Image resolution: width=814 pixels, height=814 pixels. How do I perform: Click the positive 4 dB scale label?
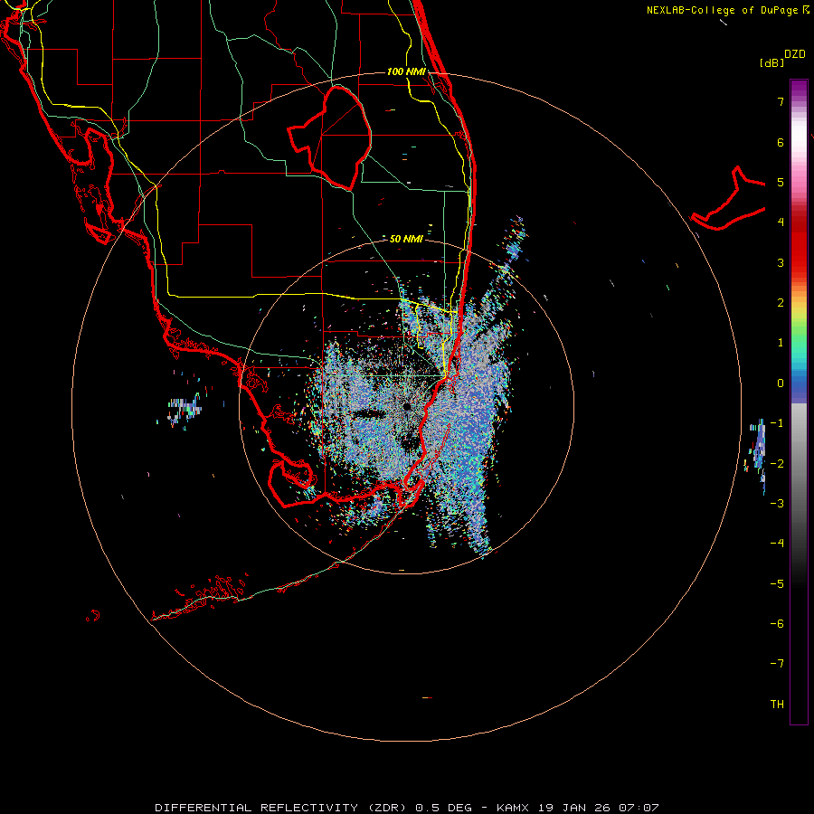[781, 222]
